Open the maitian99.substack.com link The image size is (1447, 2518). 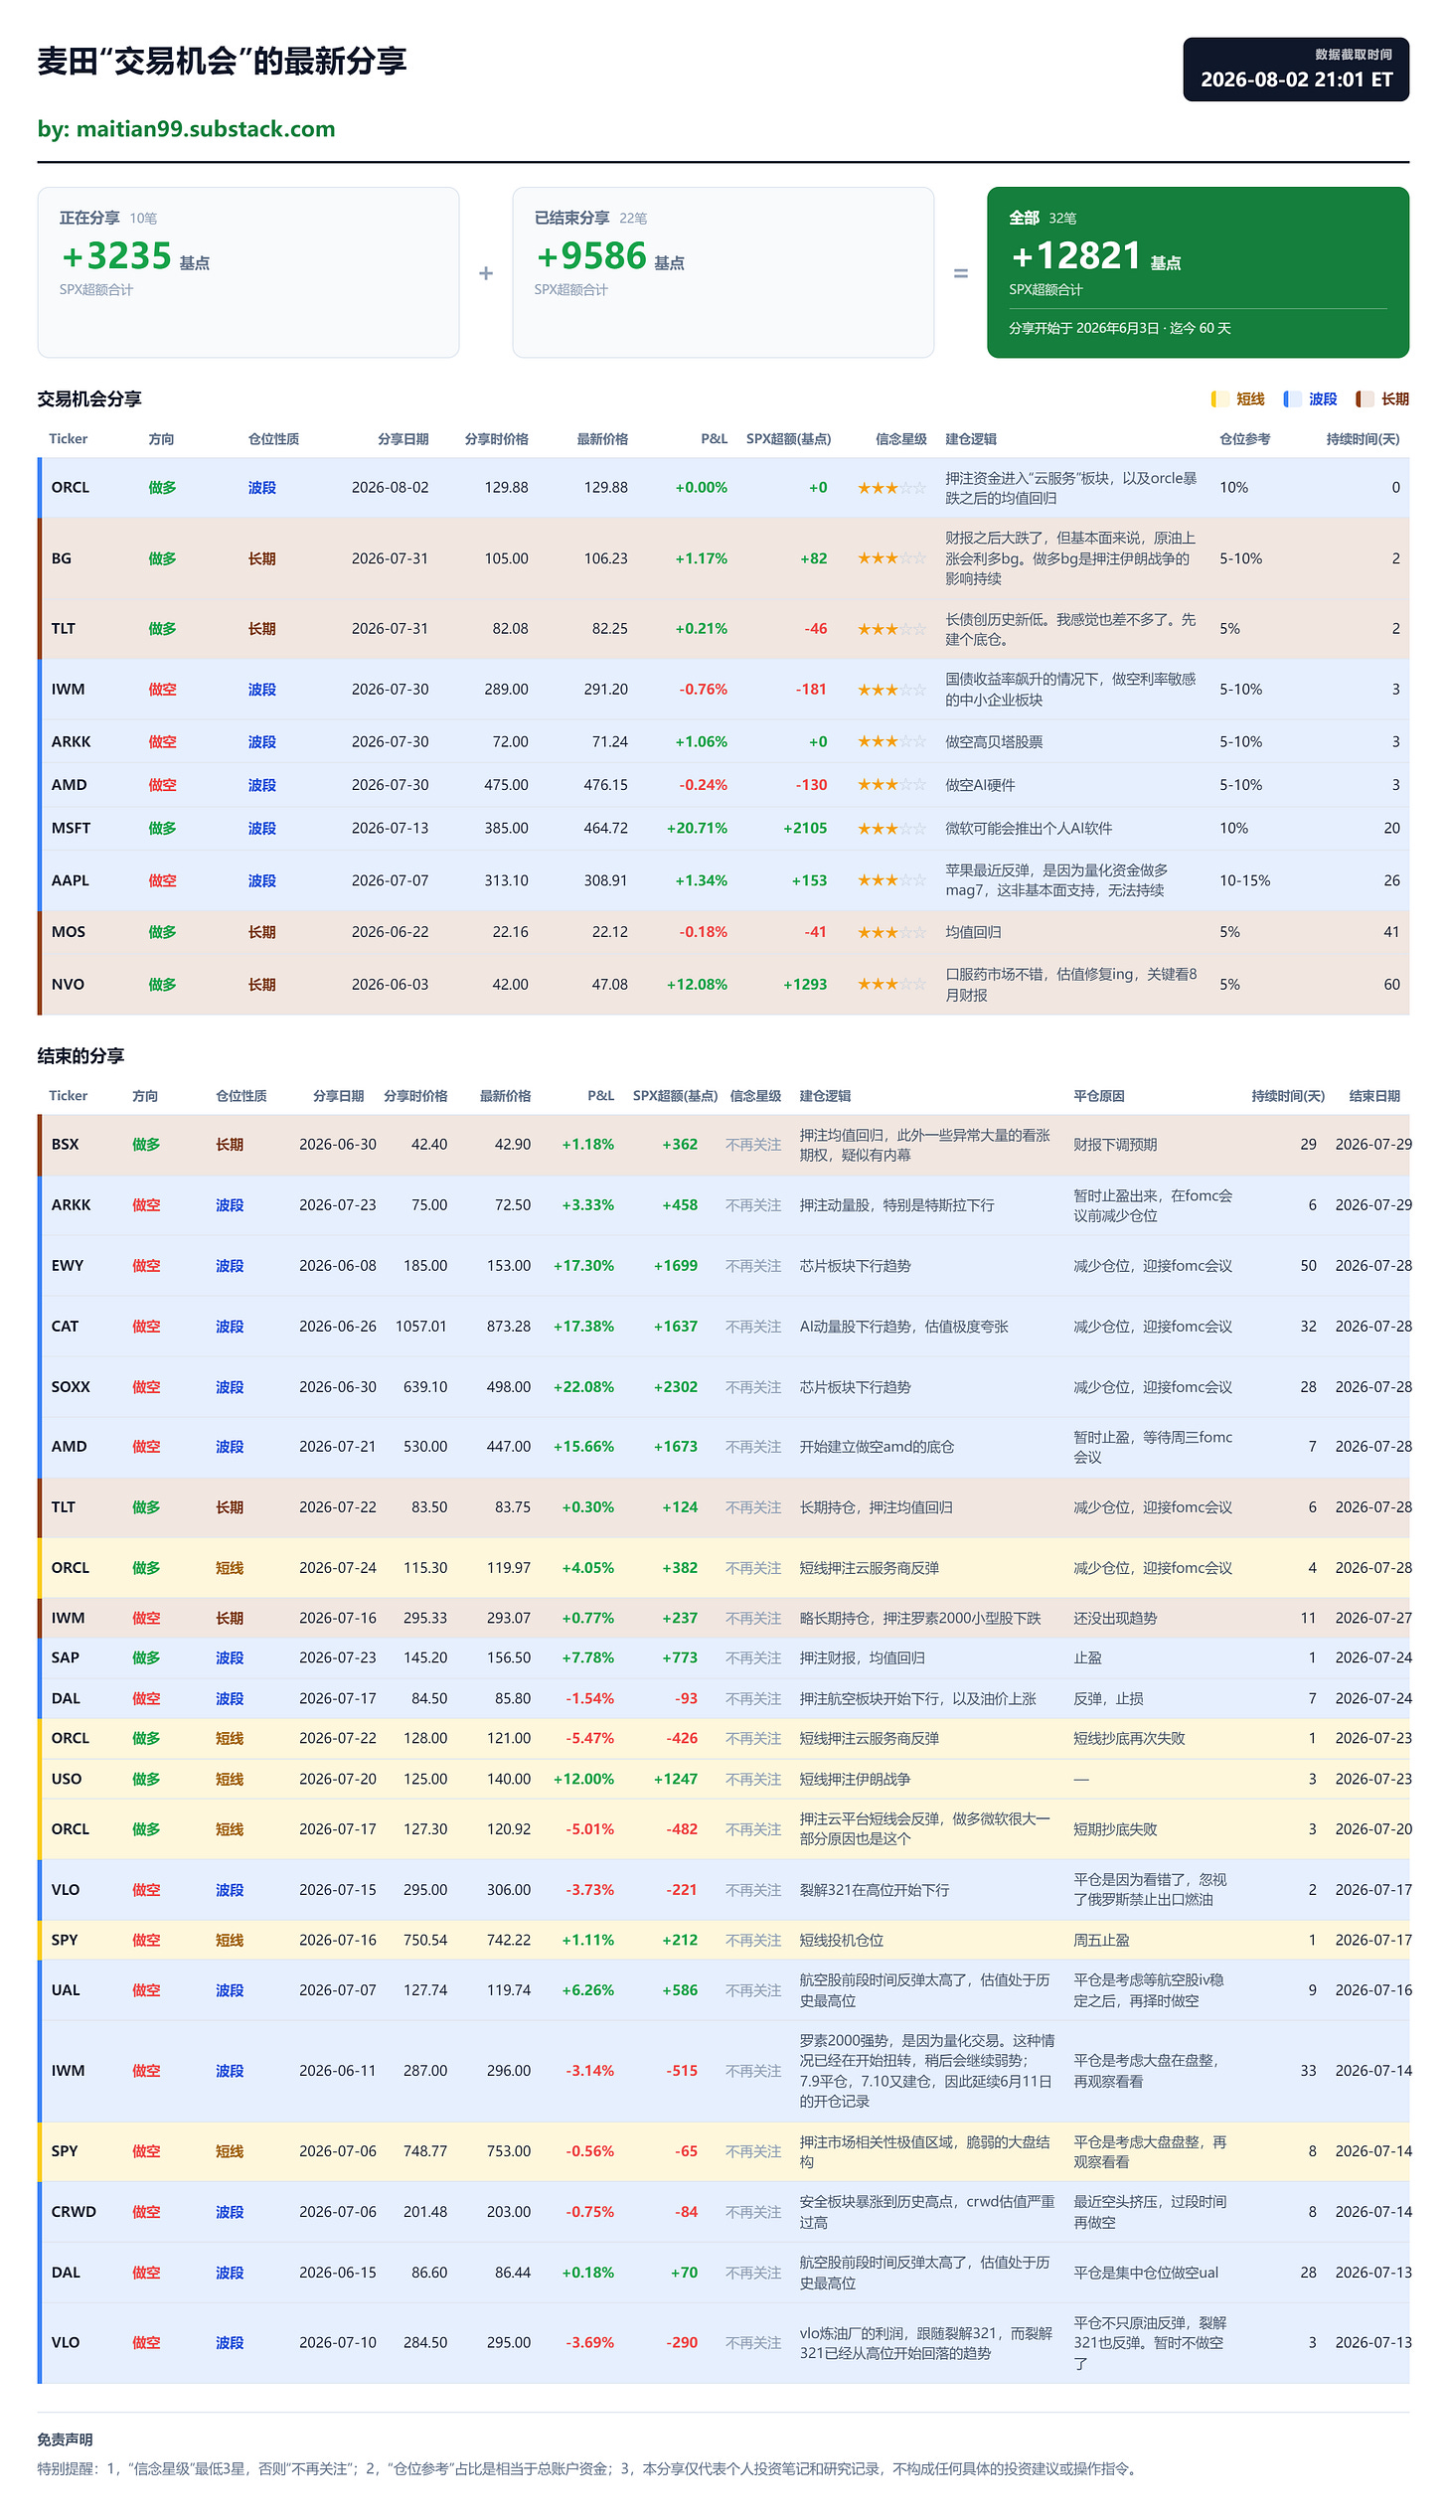206,129
